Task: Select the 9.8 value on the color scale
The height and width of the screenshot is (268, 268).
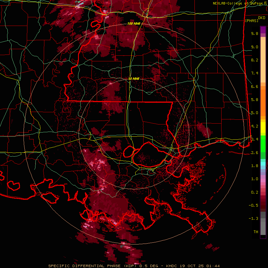Action: coord(255,33)
